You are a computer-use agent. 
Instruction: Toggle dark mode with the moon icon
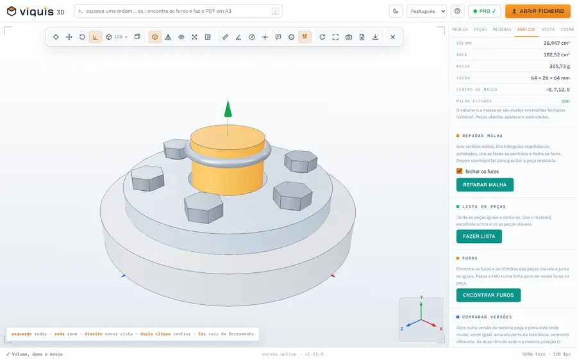(396, 11)
